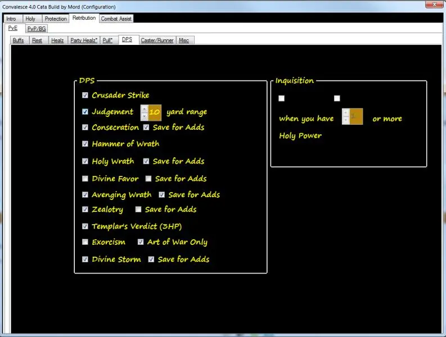This screenshot has height=337, width=446.
Task: Open the Party Healz sub-tab
Action: 84,40
